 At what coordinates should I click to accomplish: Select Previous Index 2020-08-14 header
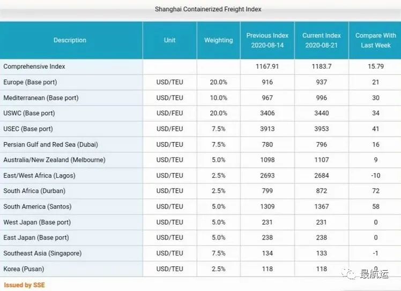pyautogui.click(x=267, y=40)
